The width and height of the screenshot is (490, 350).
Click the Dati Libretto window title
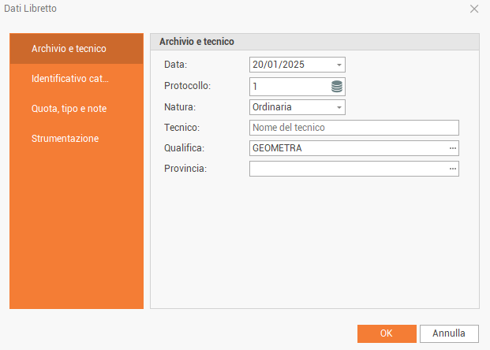tap(28, 9)
